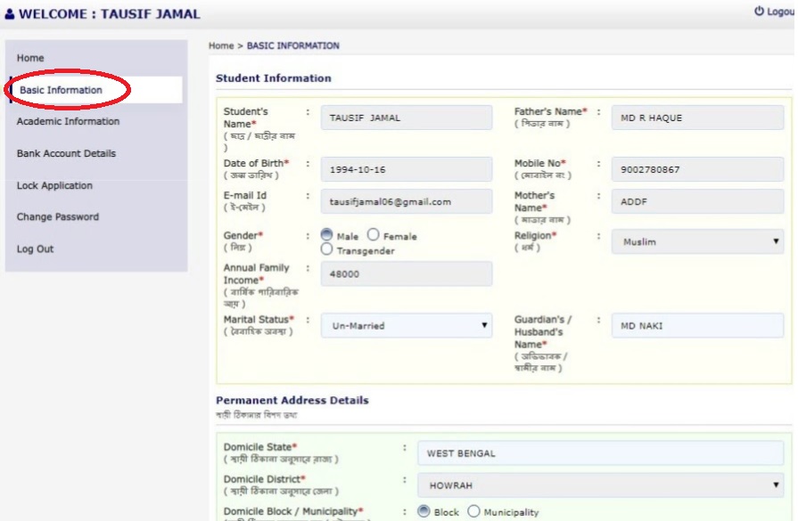798x521 pixels.
Task: Go to Bank Account Details
Action: pyautogui.click(x=66, y=153)
